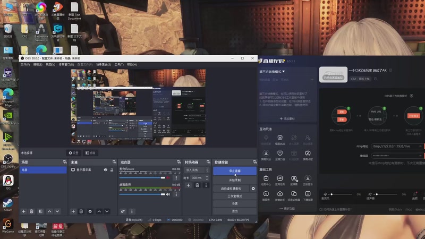This screenshot has height=239, width=425.
Task: Expand 更多功能 more functions in 直播伴侣
Action: (x=287, y=209)
